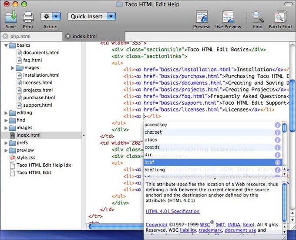This screenshot has width=296, height=240.
Task: Close the php.html tab
Action: click(6, 36)
